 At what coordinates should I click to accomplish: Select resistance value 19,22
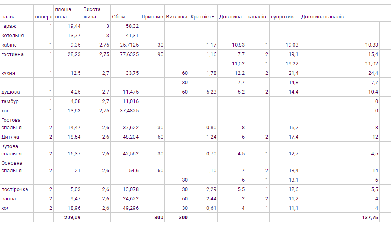click(285, 64)
